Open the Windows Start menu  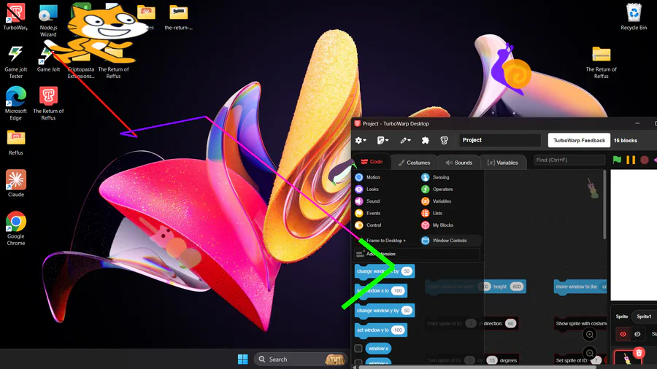[242, 359]
